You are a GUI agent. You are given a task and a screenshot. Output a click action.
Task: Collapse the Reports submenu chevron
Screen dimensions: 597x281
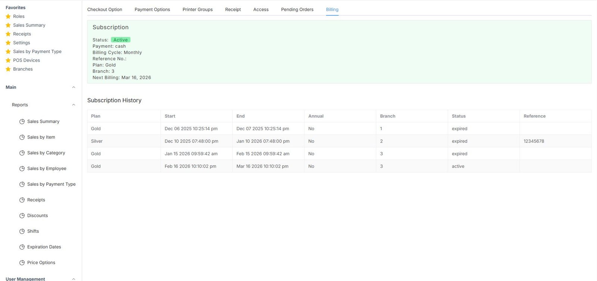(x=74, y=105)
